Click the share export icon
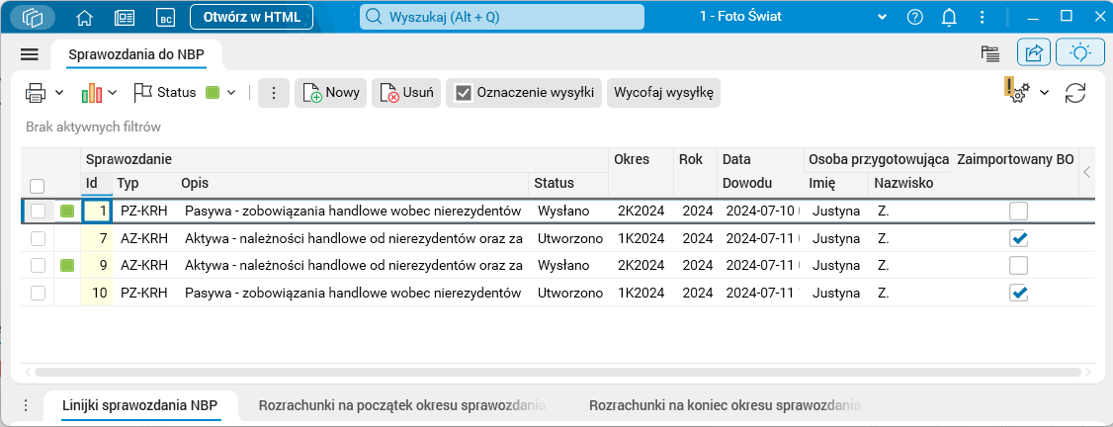Image resolution: width=1113 pixels, height=427 pixels. point(1034,52)
